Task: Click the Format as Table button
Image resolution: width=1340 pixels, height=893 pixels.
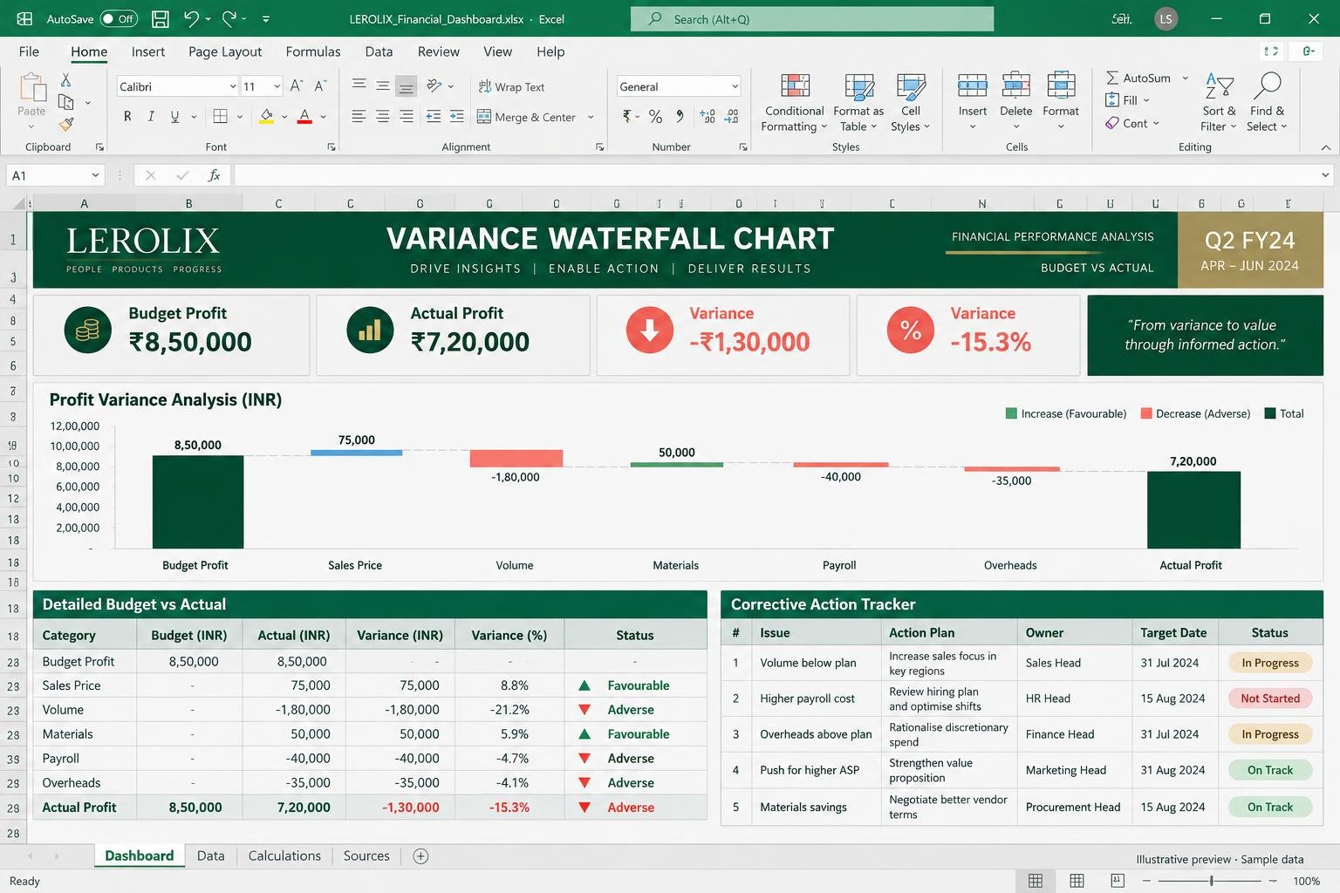Action: click(858, 102)
